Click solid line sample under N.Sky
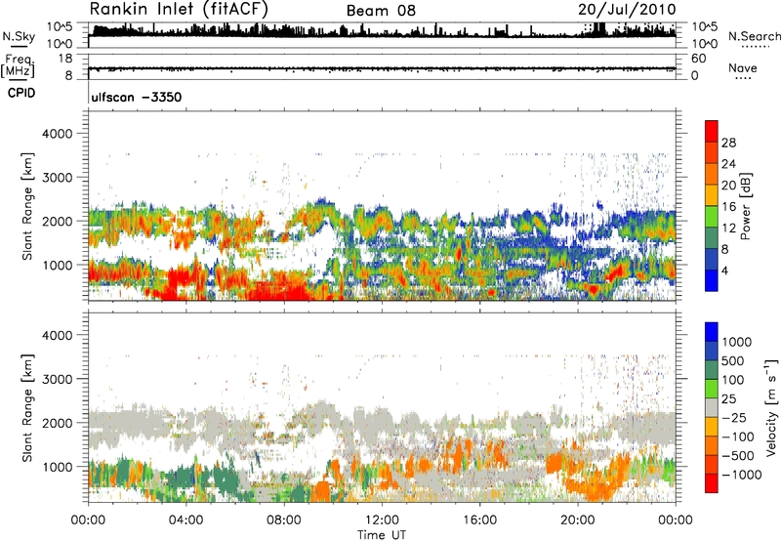Screen dimensions: 781x541 tap(19, 46)
